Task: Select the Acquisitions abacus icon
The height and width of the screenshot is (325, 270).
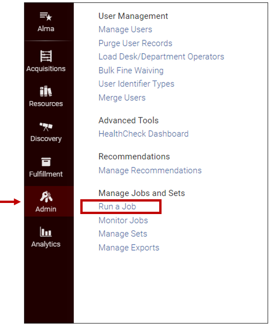Action: click(x=46, y=56)
